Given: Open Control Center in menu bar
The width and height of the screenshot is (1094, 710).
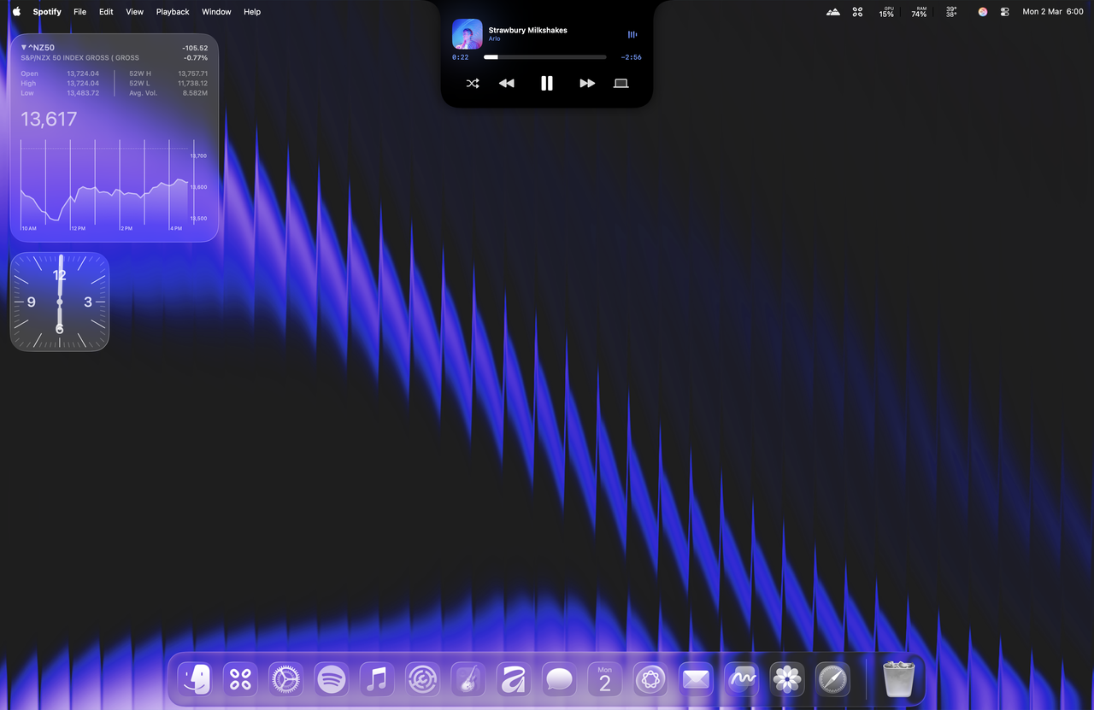Looking at the screenshot, I should coord(1005,12).
